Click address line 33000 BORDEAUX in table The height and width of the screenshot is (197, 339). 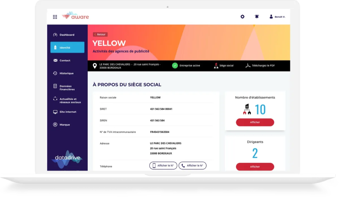point(161,153)
